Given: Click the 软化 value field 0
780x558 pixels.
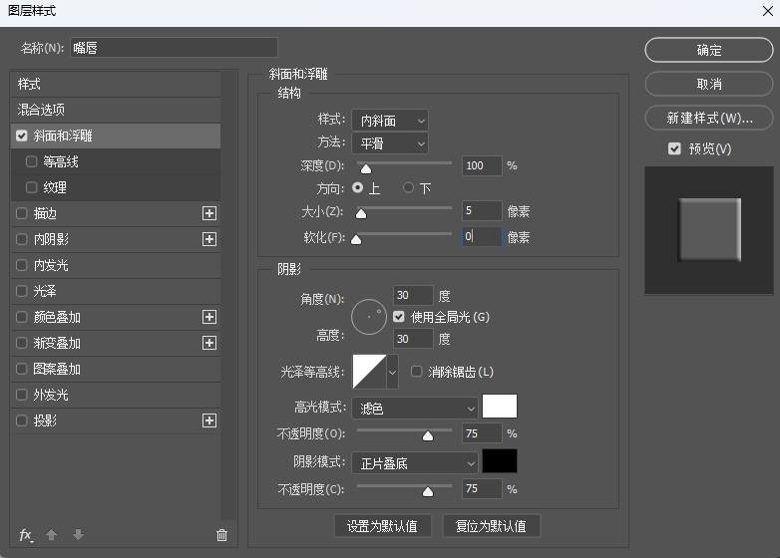Looking at the screenshot, I should coord(482,236).
